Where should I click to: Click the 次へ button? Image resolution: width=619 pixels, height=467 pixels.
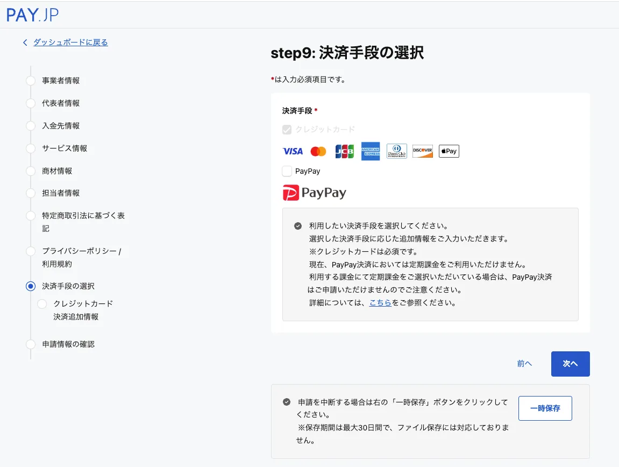point(570,364)
